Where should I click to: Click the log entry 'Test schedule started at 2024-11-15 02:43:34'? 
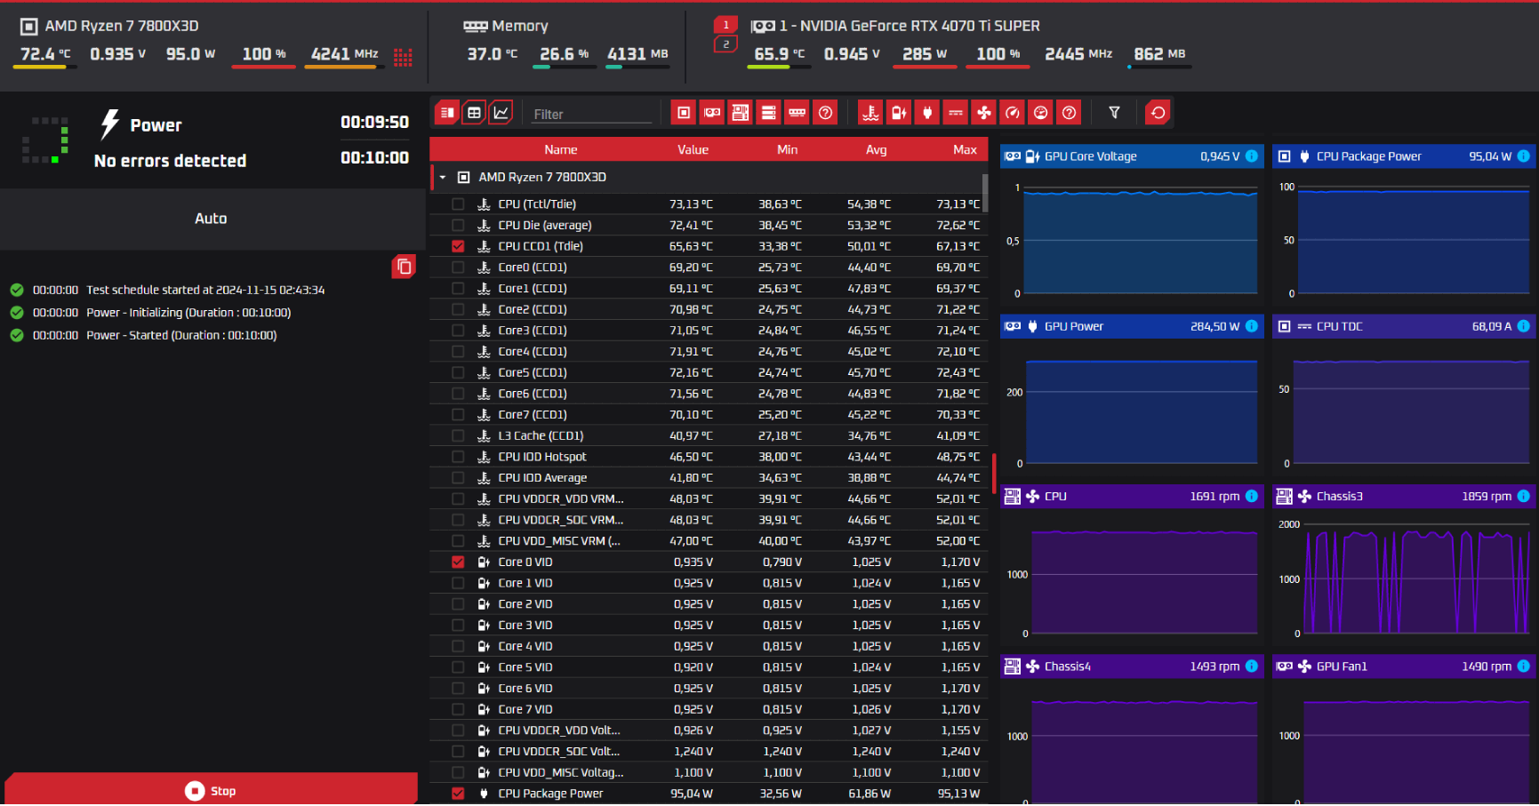tap(205, 290)
